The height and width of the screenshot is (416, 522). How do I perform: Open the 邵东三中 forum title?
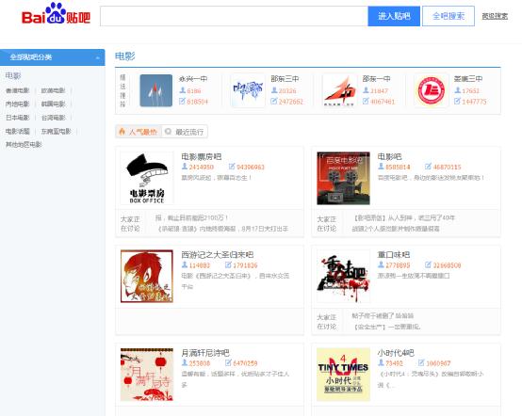coord(285,79)
